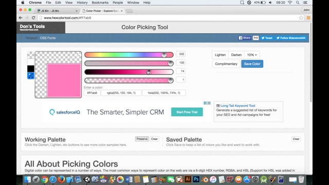
Task: Click the Wi-Fi status icon
Action: point(290,3)
